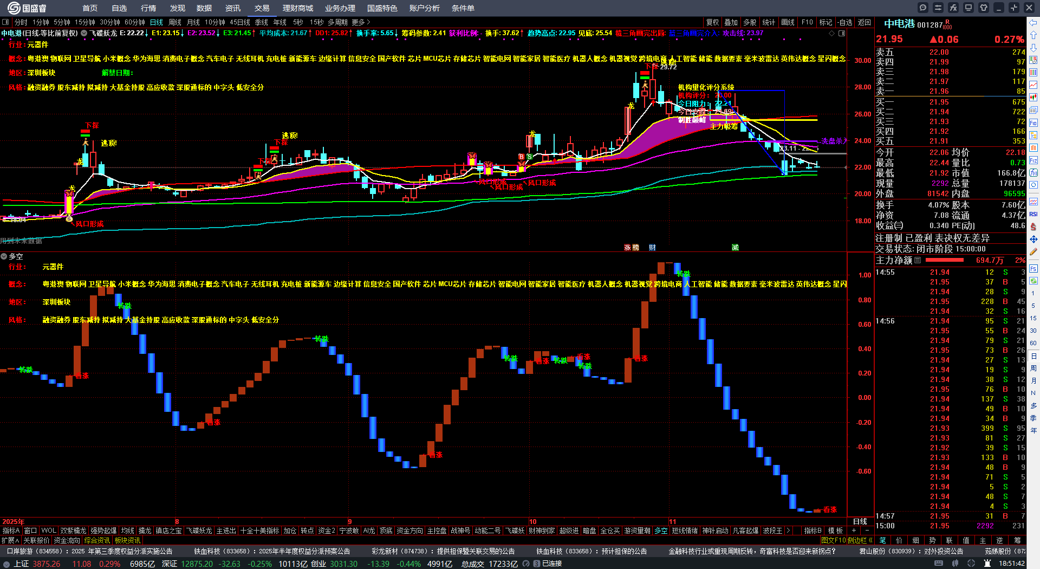Click the blue four-way move icon in sidebar
The height and width of the screenshot is (569, 1040).
pos(1033,239)
